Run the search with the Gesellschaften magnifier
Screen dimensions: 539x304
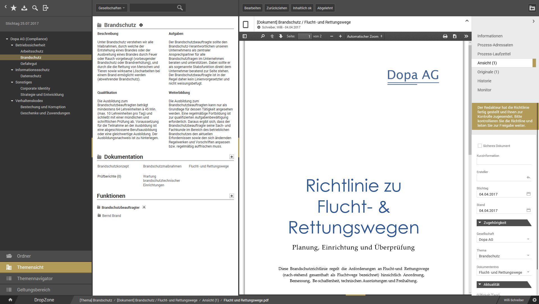[x=180, y=8]
